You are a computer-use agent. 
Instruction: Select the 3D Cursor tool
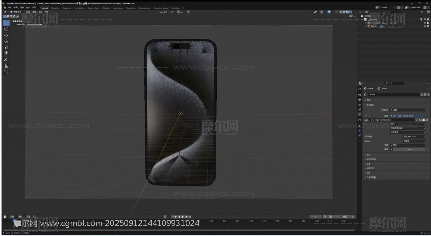(x=6, y=29)
